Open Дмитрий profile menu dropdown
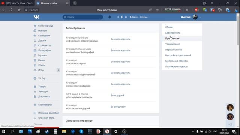 [191, 17]
